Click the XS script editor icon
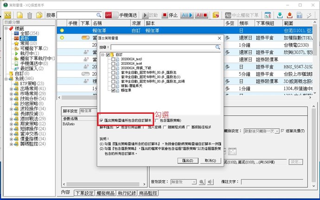Screen dimensions: 320x200 point(7,15)
